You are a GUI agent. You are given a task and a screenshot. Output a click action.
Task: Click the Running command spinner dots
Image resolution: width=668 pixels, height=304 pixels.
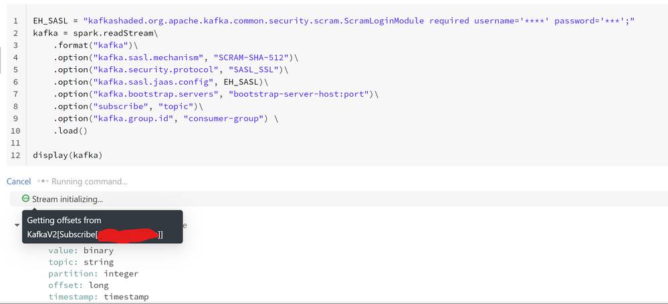pos(43,181)
